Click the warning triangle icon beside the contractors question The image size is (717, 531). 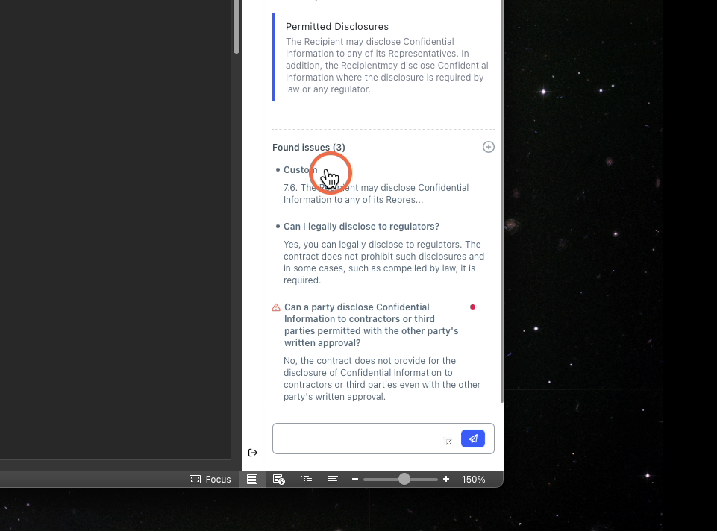click(276, 307)
